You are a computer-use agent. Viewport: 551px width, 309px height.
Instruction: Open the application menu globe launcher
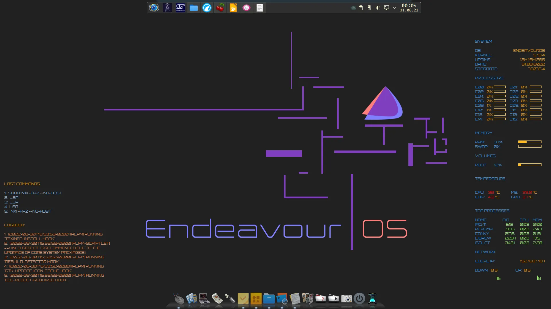tap(154, 8)
